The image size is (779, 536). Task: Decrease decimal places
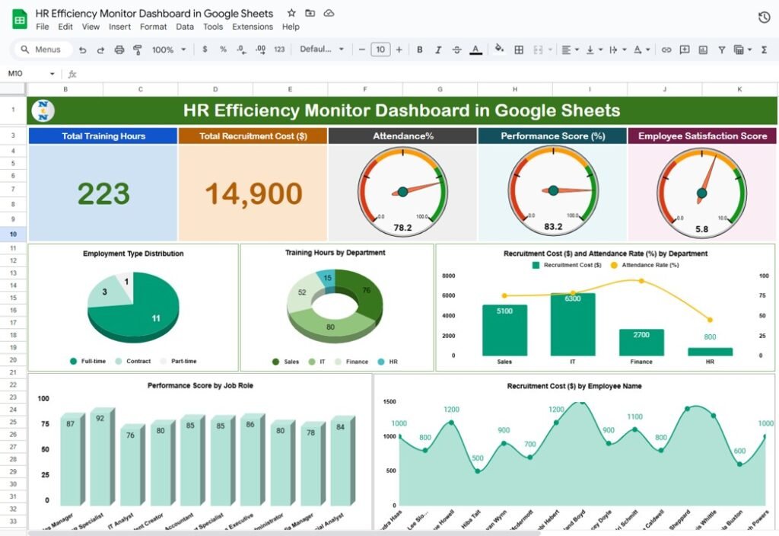(241, 49)
